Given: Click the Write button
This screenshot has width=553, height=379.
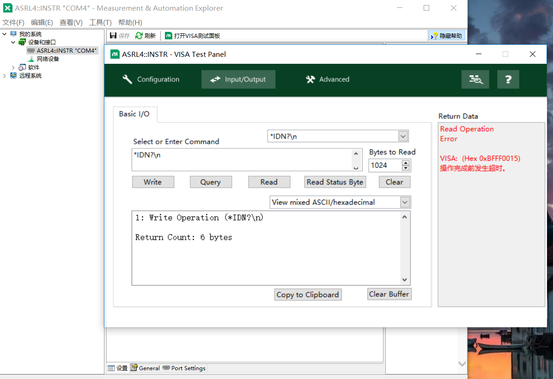Looking at the screenshot, I should pos(153,182).
